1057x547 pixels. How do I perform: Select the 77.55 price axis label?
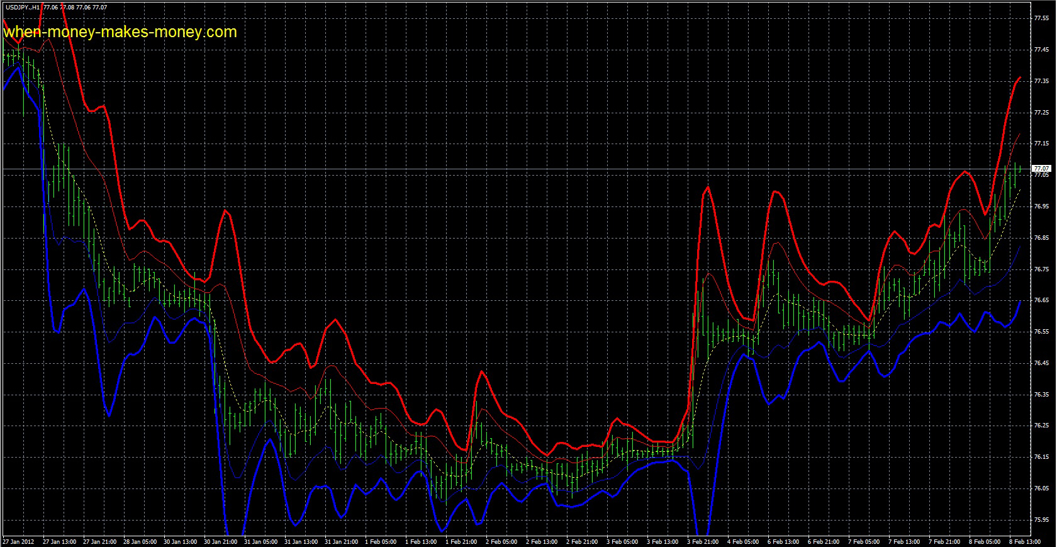coord(1041,18)
